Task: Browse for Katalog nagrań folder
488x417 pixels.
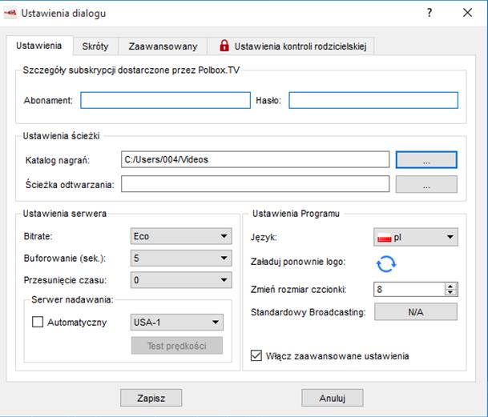Action: pyautogui.click(x=426, y=160)
